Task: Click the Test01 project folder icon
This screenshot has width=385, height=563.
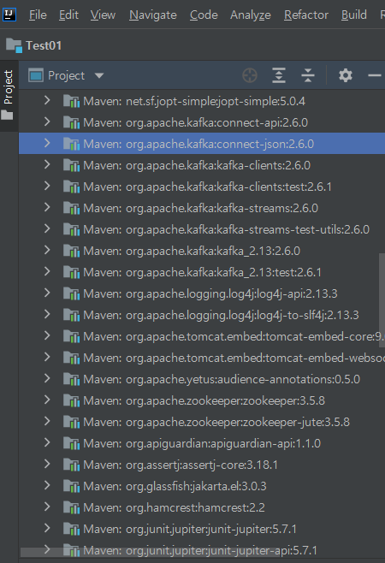Action: 14,45
